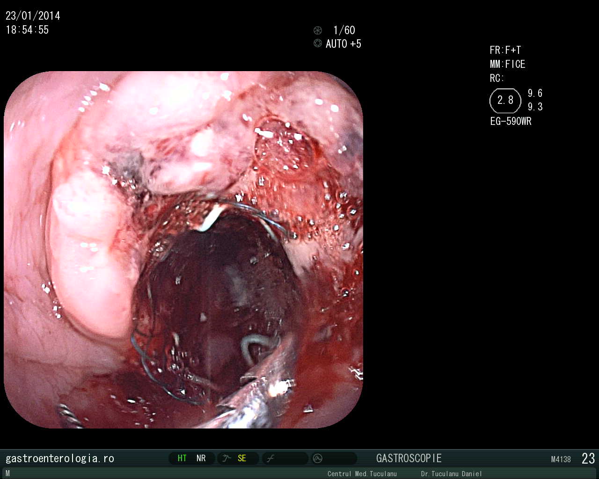Click the FR:F+T setting text

[x=505, y=50]
